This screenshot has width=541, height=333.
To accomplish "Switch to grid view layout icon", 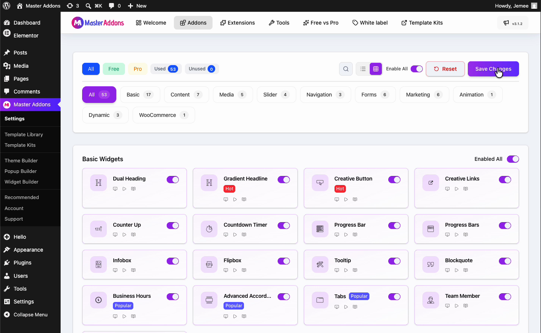I will tap(376, 69).
